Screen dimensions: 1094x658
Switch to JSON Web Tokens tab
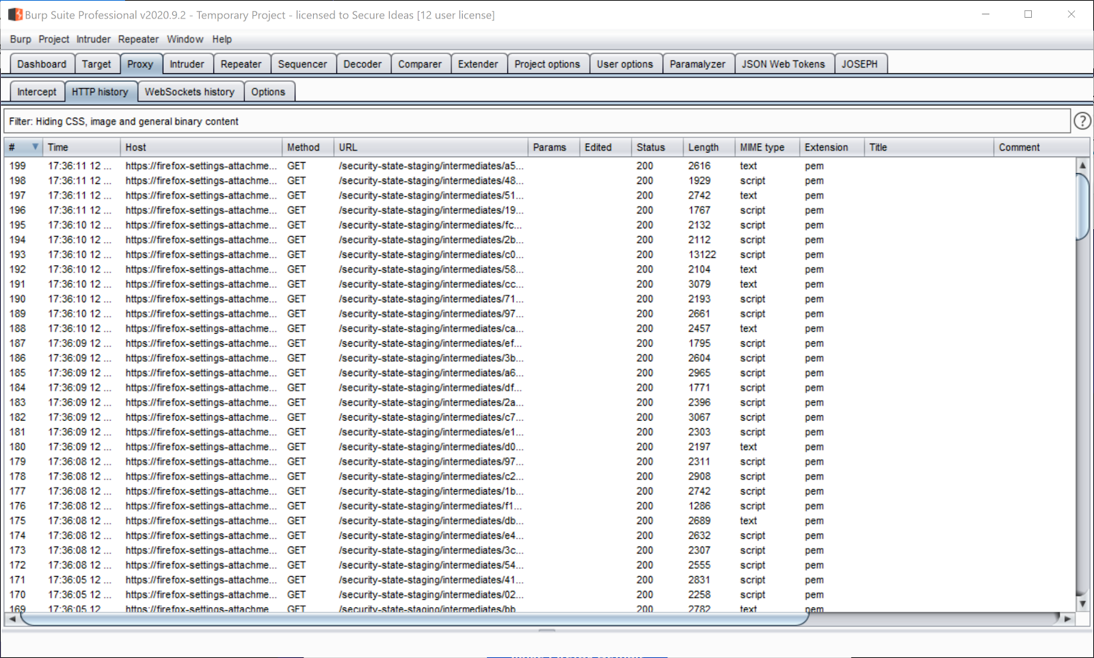(784, 64)
